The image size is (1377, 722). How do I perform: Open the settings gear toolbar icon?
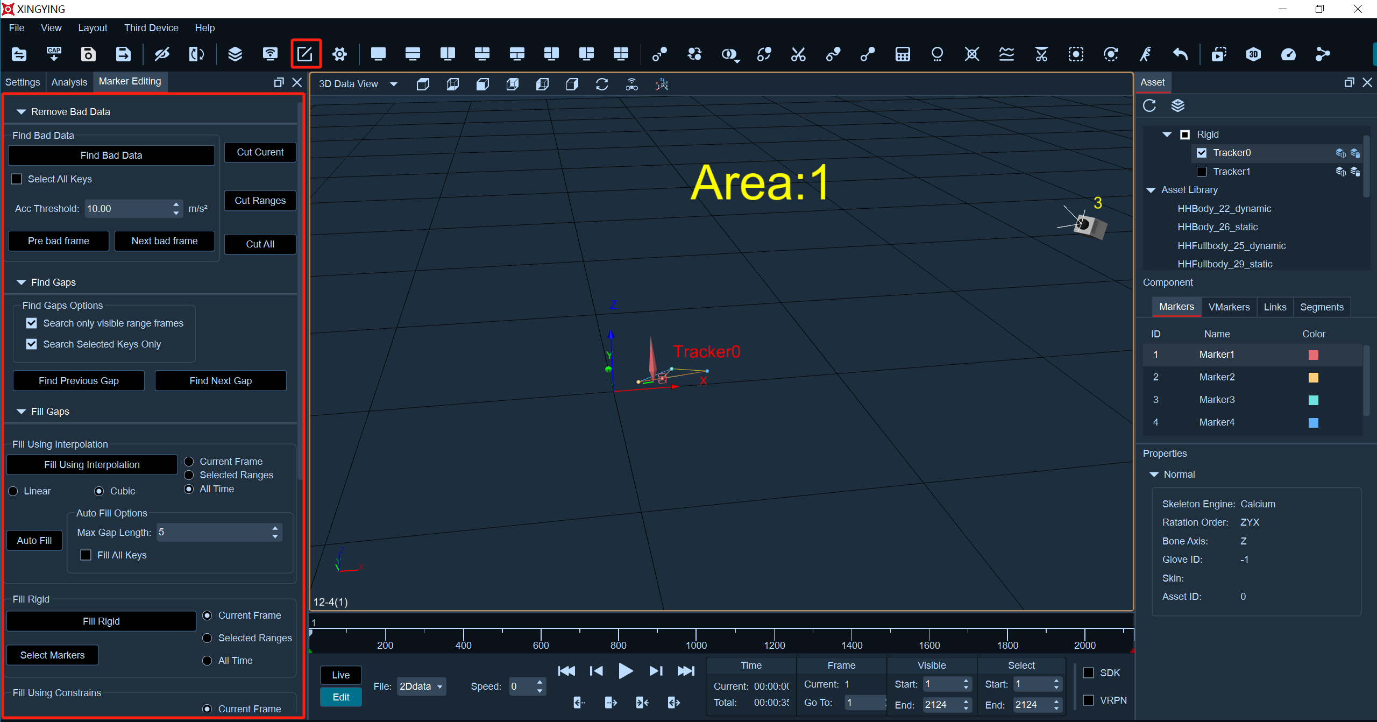click(x=339, y=54)
